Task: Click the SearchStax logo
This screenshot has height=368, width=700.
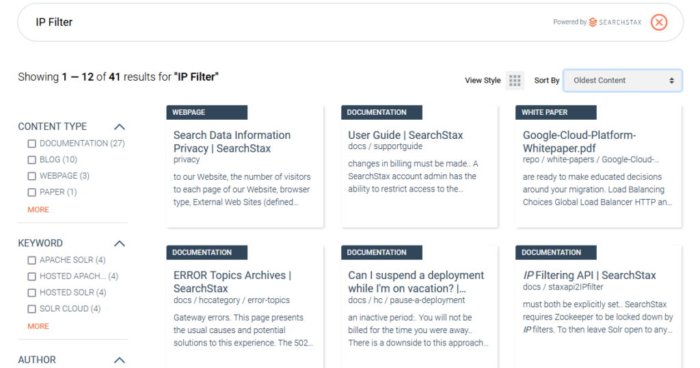Action: [x=615, y=22]
